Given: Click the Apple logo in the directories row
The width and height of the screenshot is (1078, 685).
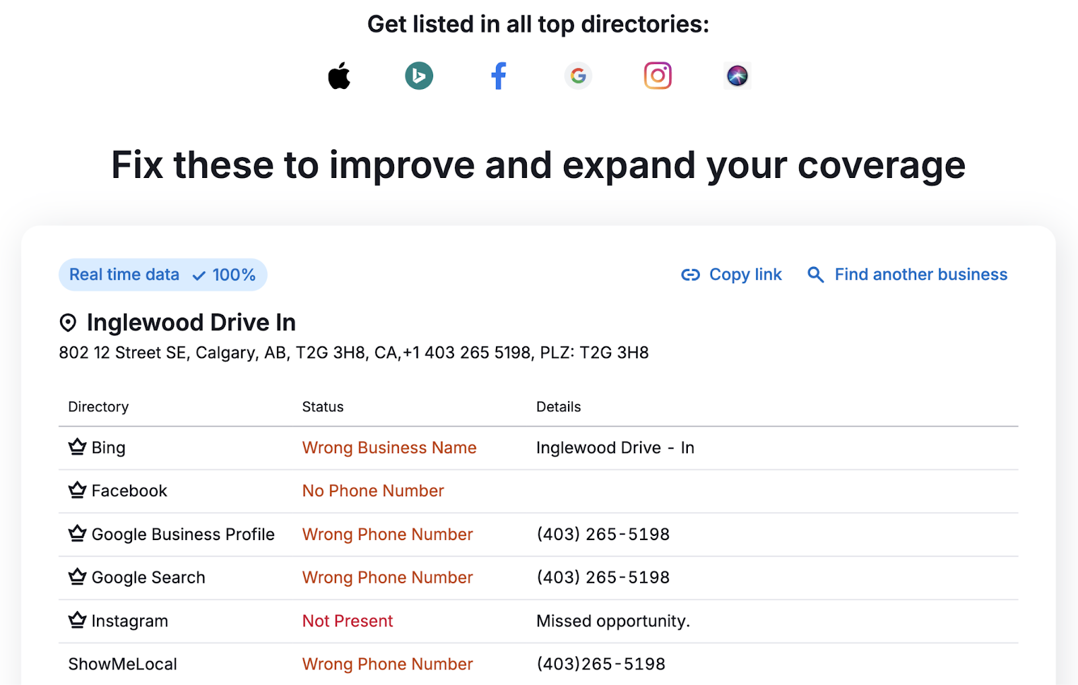Looking at the screenshot, I should [x=340, y=76].
